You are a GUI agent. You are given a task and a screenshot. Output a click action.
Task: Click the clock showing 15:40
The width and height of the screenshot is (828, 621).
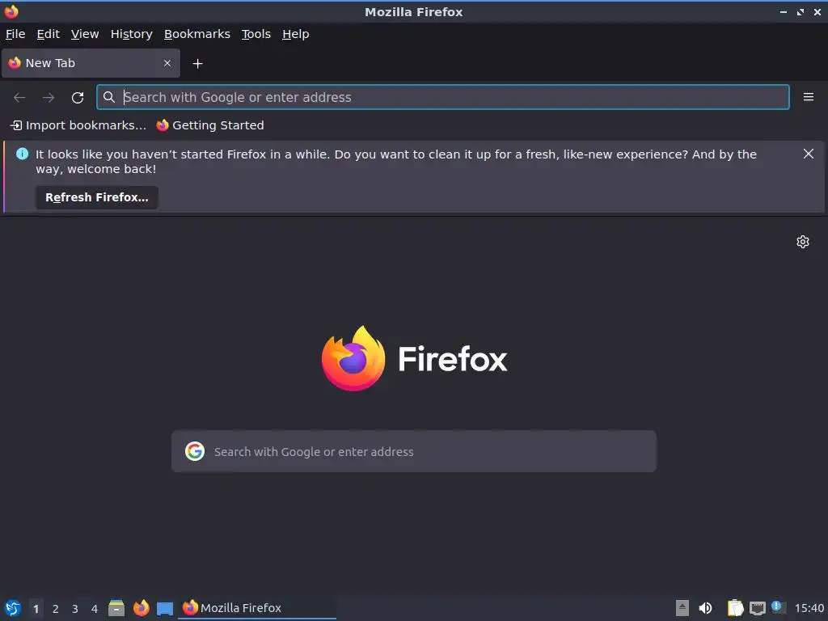click(x=809, y=608)
